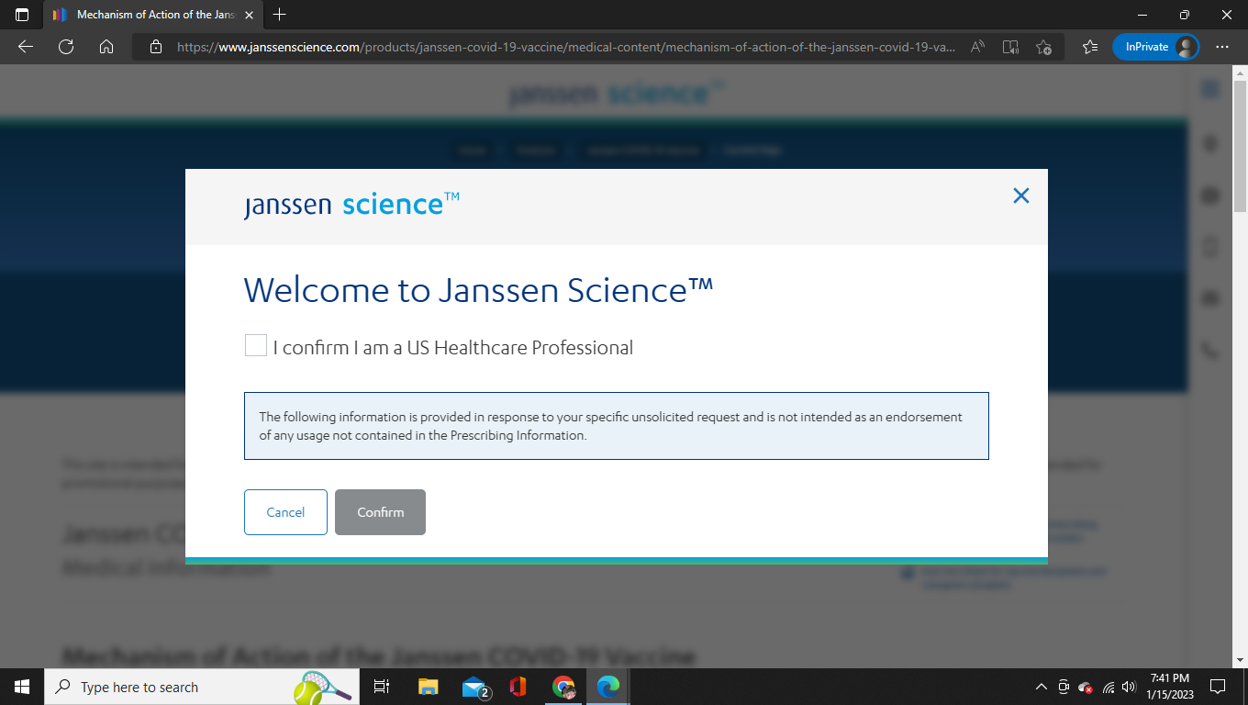
Task: Refresh the page using the reload icon
Action: 66,47
